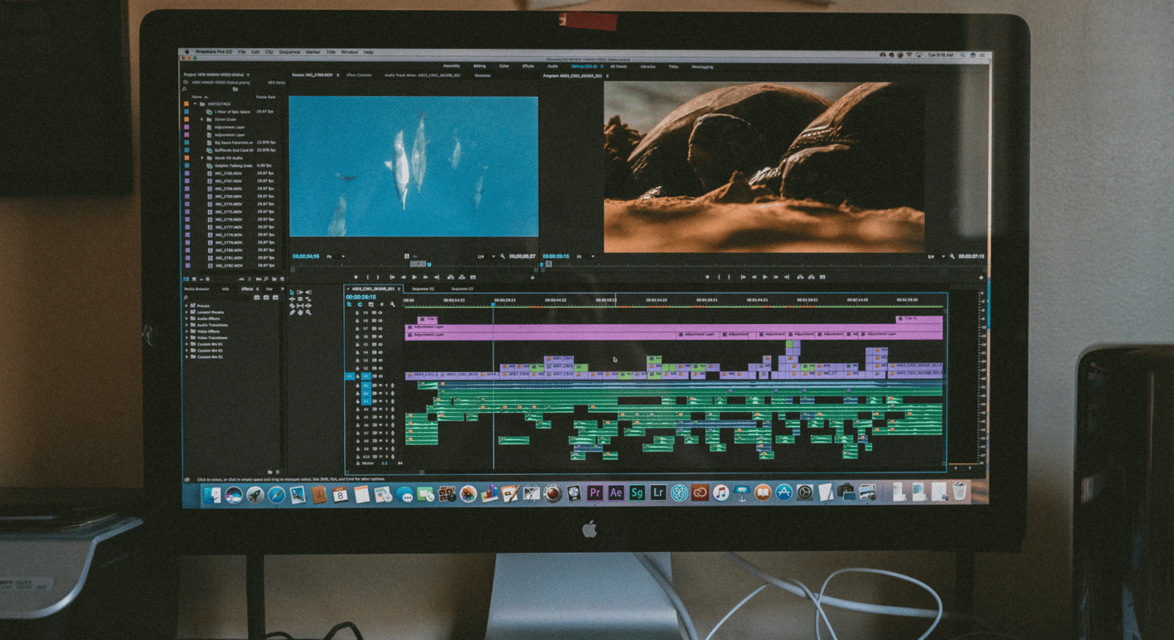Open the Sequence menu

(x=289, y=51)
